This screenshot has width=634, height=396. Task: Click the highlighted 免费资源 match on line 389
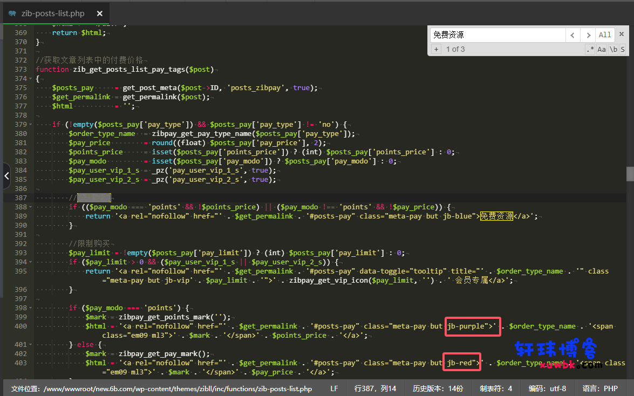point(496,216)
